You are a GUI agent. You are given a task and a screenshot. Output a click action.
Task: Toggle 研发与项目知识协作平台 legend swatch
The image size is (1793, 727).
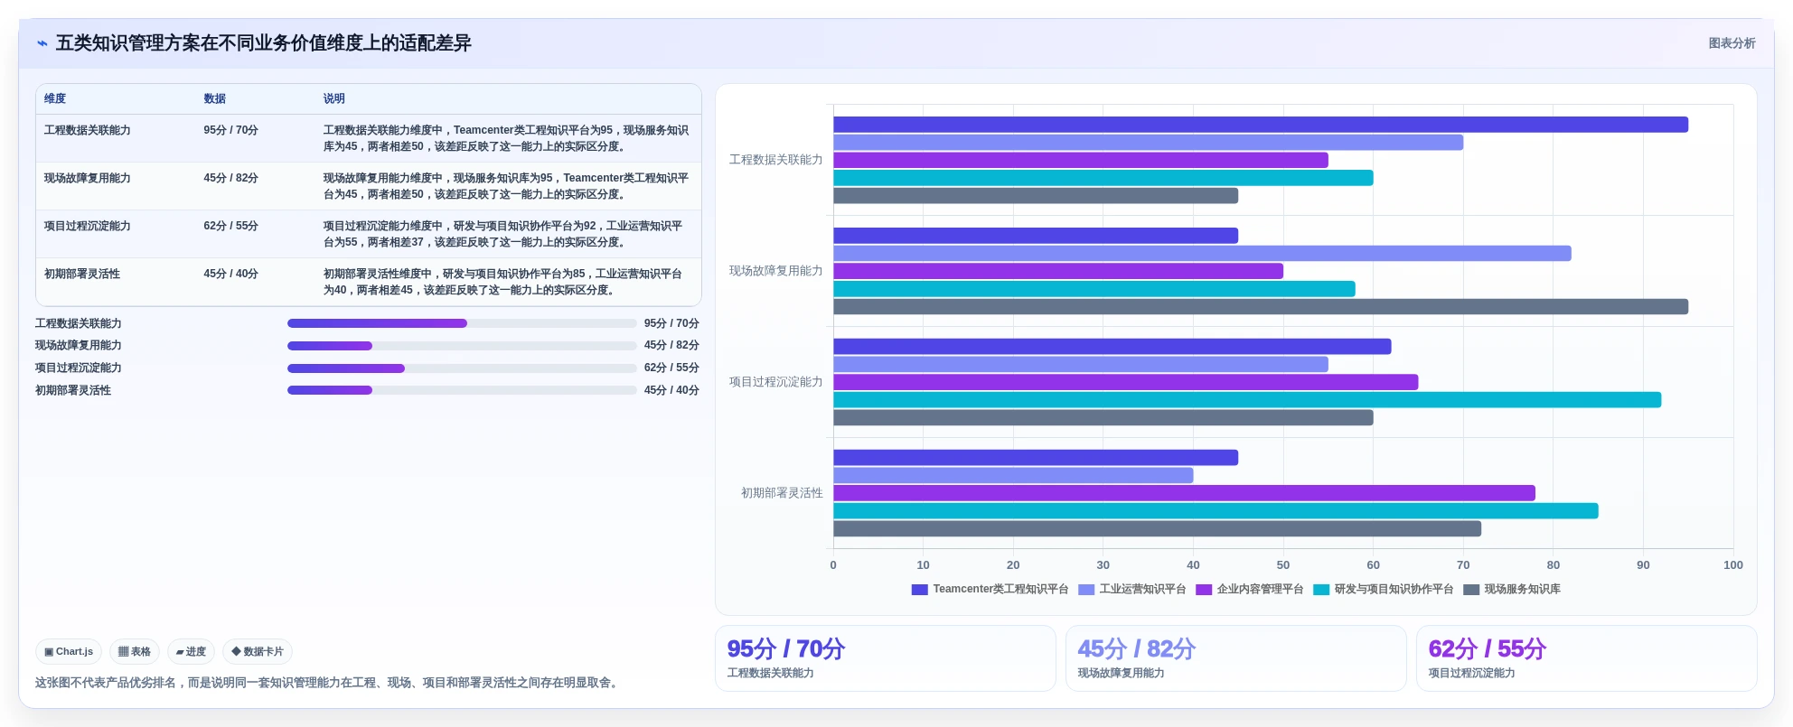pyautogui.click(x=1321, y=590)
